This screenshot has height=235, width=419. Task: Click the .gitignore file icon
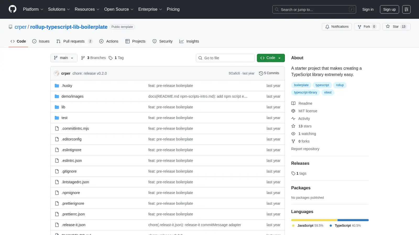[x=57, y=171]
